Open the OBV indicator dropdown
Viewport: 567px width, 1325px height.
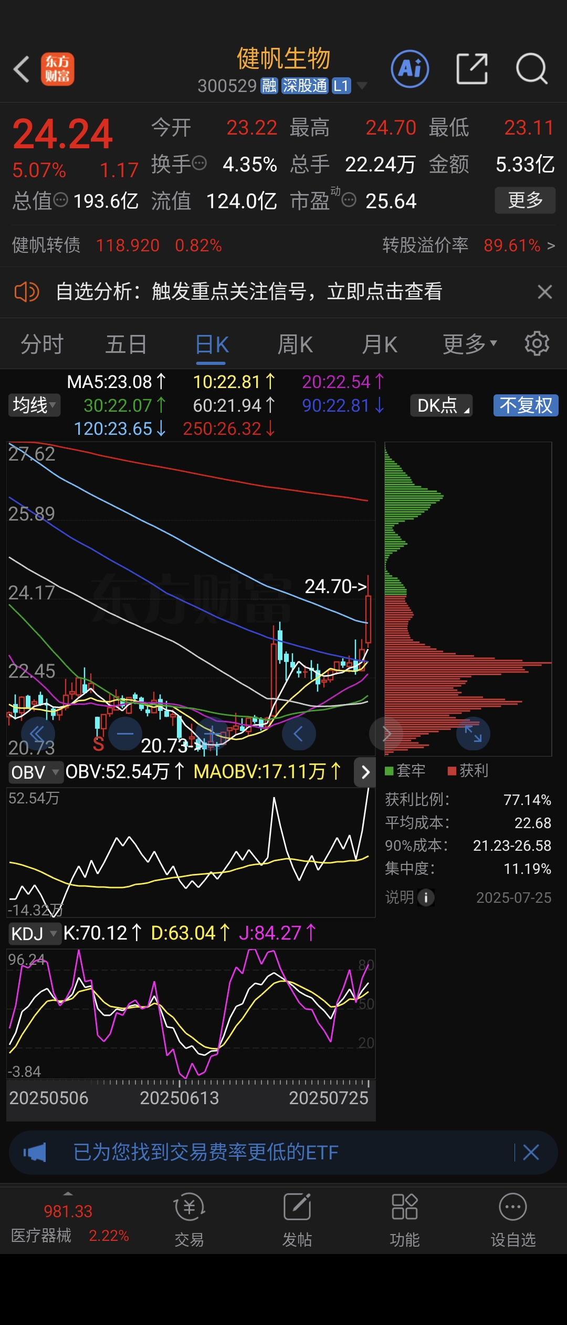click(36, 772)
